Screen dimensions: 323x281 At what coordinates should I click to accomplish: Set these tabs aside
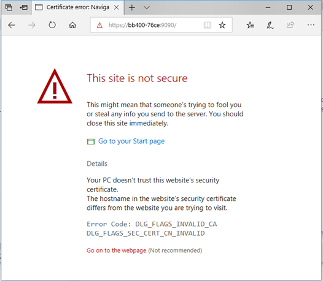[23, 7]
